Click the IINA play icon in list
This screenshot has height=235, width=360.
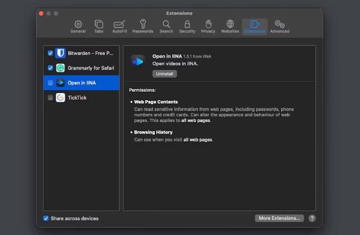(61, 83)
